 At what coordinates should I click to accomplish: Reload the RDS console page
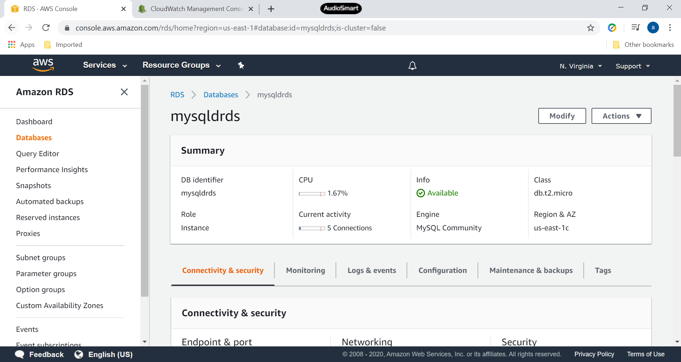[x=46, y=28]
